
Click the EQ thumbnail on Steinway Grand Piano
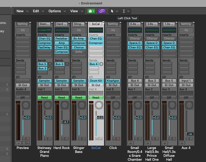44,30
